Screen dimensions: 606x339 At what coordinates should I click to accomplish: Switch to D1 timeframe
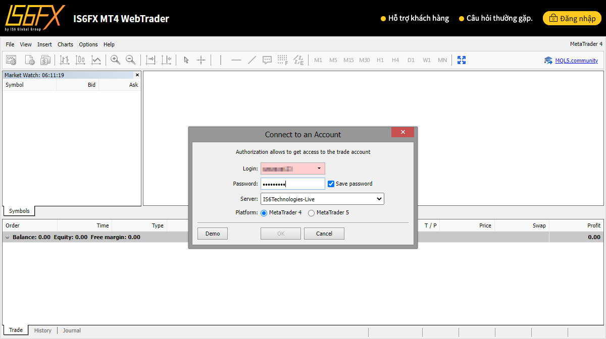(411, 60)
